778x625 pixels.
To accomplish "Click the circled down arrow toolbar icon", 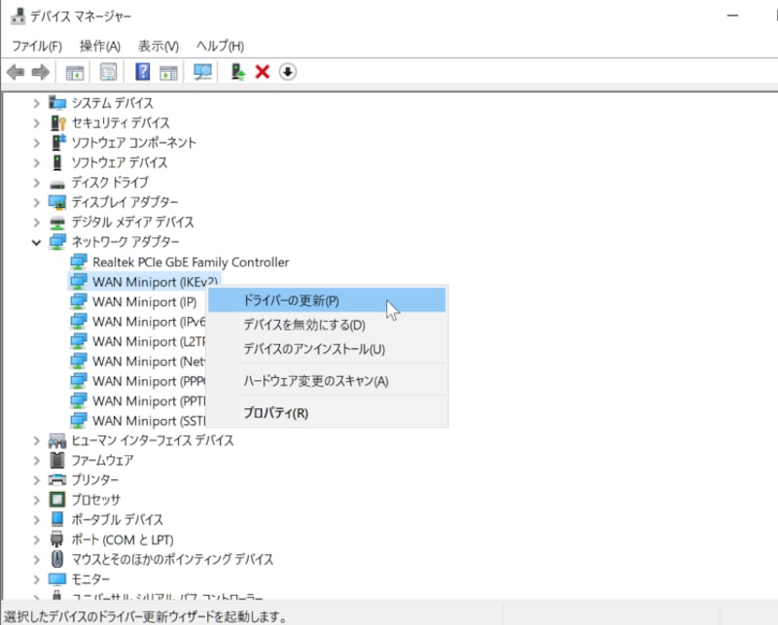I will (x=287, y=72).
